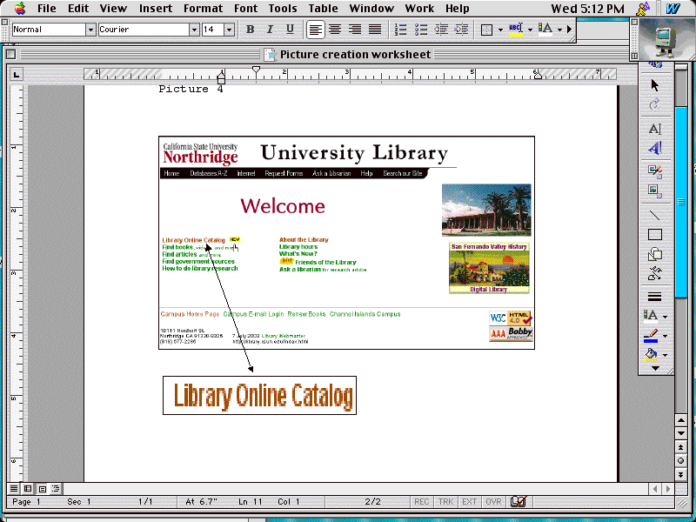
Task: Apply drawing toolbar font color
Action: point(651,316)
